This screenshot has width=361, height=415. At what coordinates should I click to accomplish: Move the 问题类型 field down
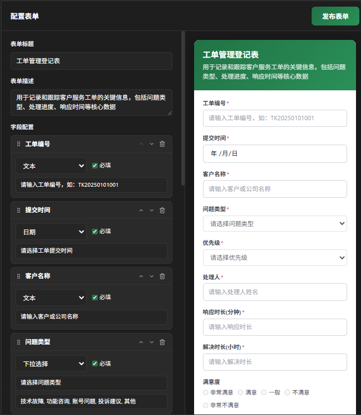(x=151, y=342)
